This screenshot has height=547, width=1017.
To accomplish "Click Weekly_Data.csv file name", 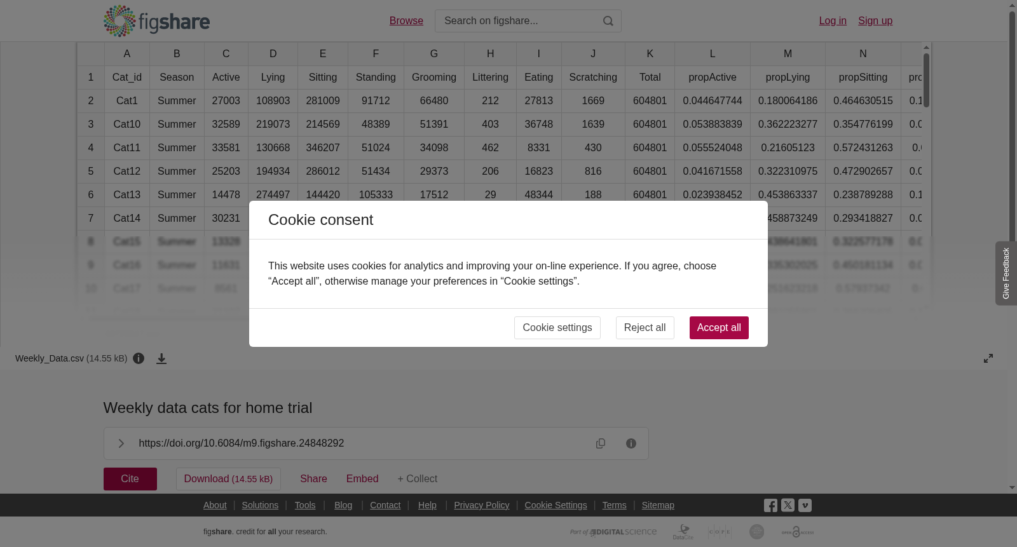I will pos(50,358).
